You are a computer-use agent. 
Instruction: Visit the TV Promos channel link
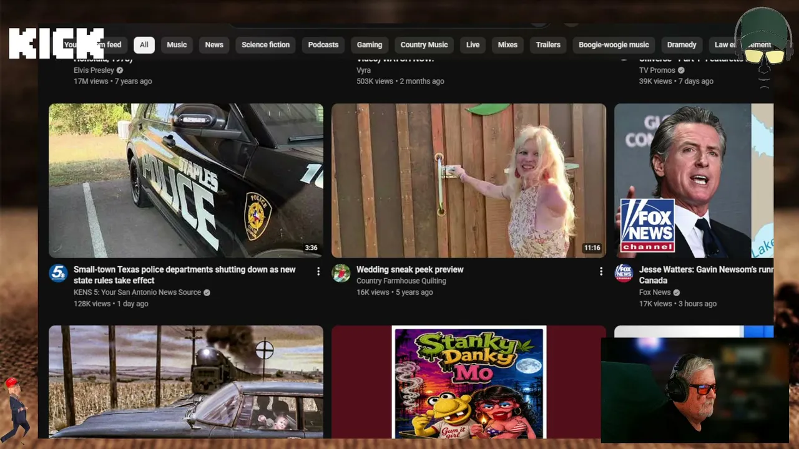(657, 70)
